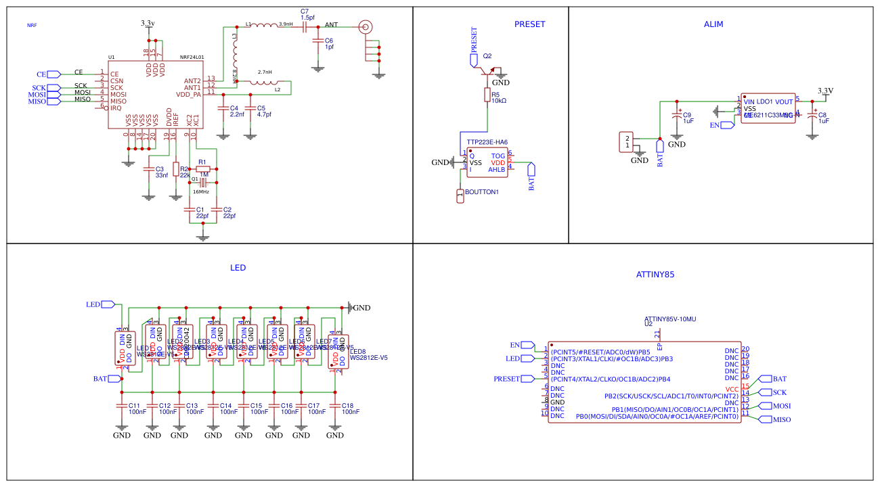Click the LDO1 voltage regulator symbol
This screenshot has height=487, width=880.
click(768, 108)
